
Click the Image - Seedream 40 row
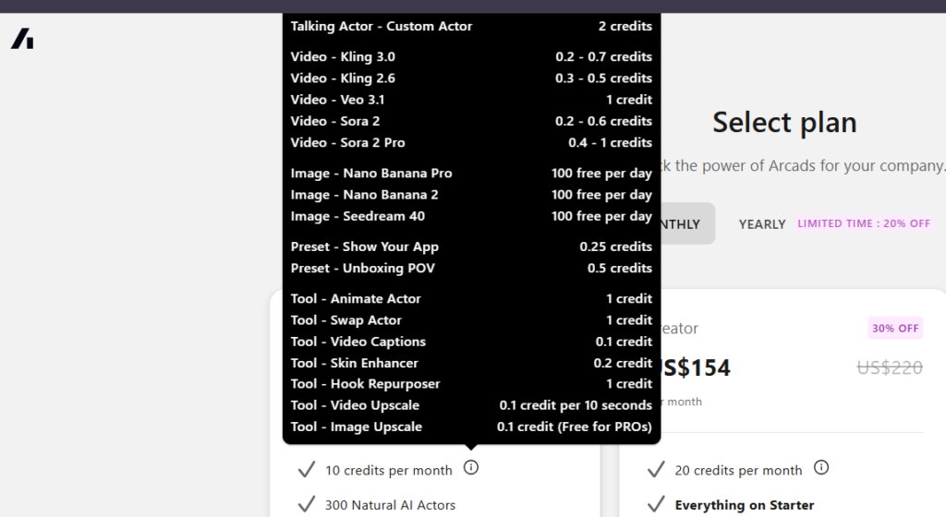click(x=471, y=216)
